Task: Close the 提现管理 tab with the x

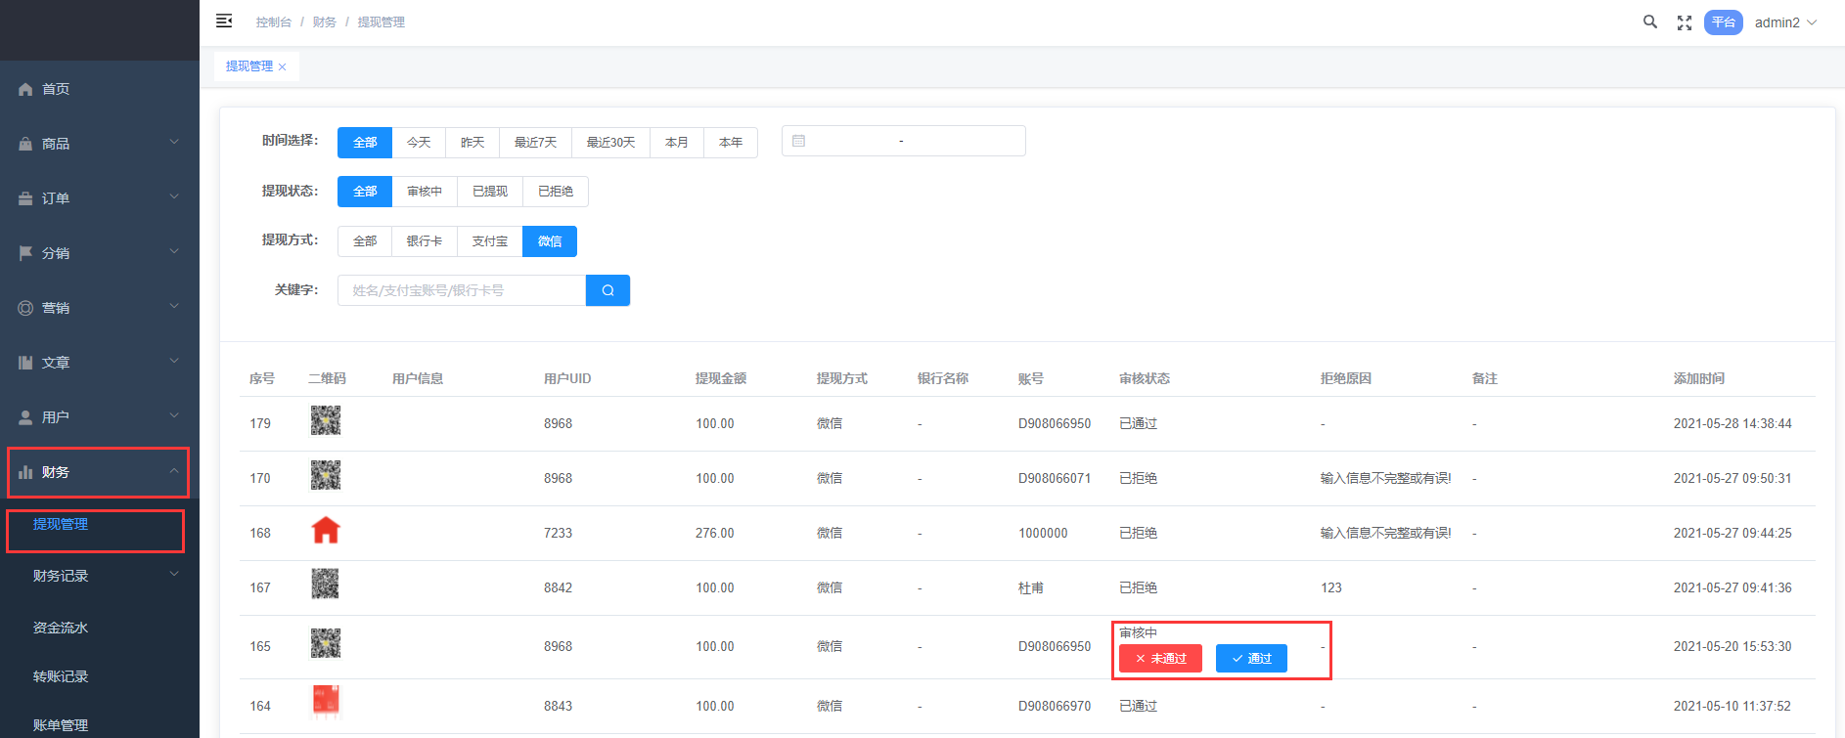Action: click(282, 66)
